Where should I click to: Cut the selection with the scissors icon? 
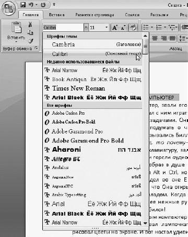[x=30, y=25]
